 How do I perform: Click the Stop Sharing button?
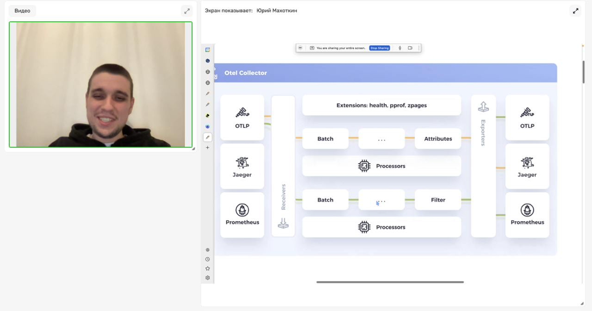click(x=379, y=48)
